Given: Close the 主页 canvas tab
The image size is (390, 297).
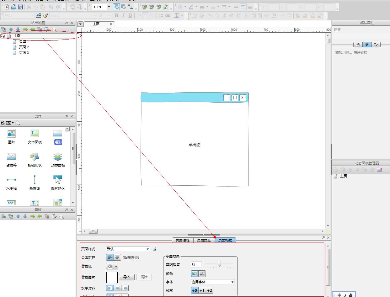Looking at the screenshot, I should tap(111, 24).
